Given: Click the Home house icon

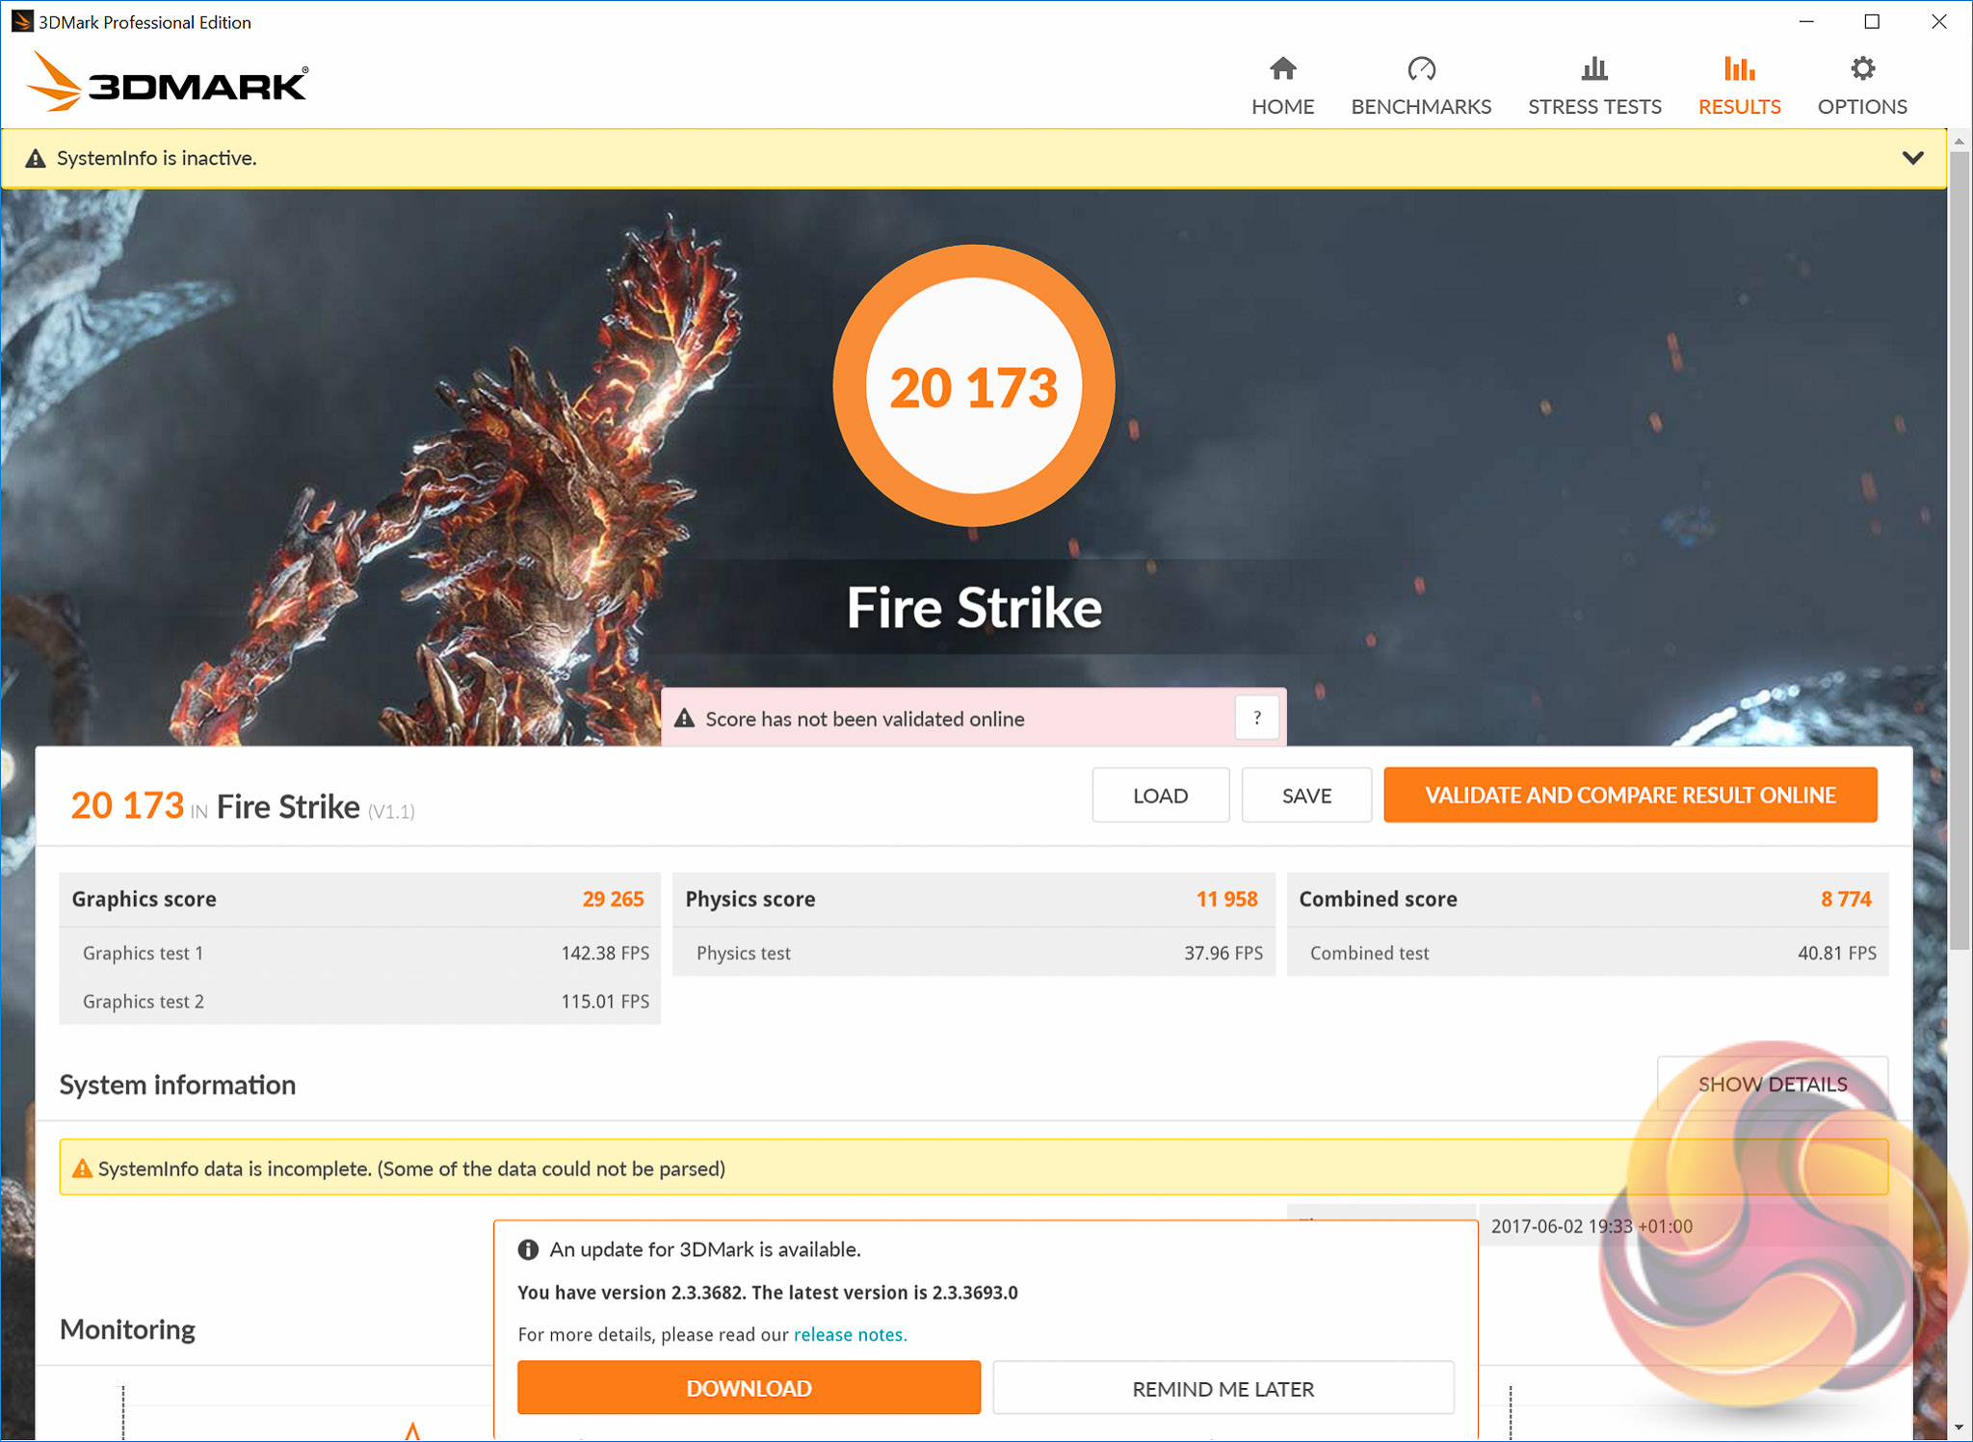Looking at the screenshot, I should [1282, 69].
